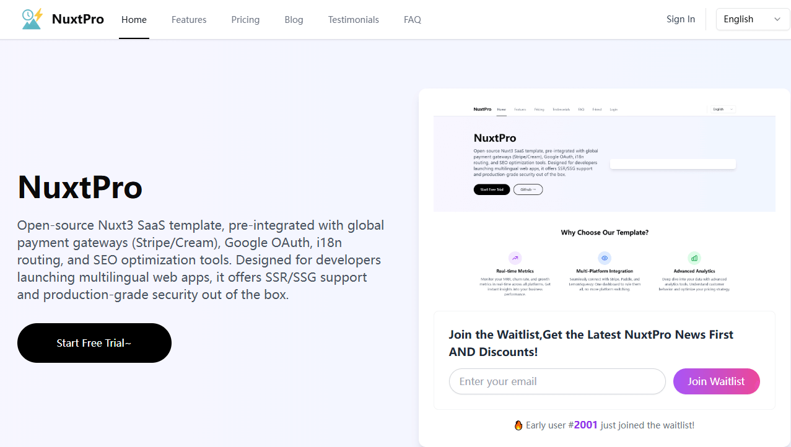This screenshot has height=447, width=791.
Task: Open the English language dropdown
Action: [x=752, y=19]
